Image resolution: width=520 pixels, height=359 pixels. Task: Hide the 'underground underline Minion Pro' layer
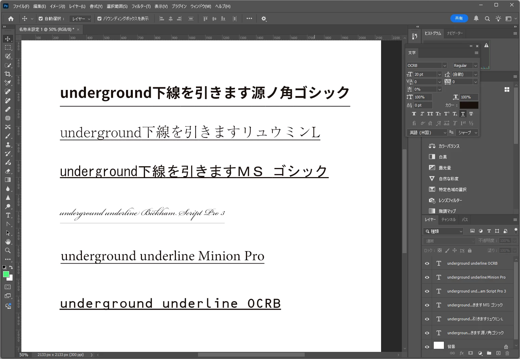point(427,278)
